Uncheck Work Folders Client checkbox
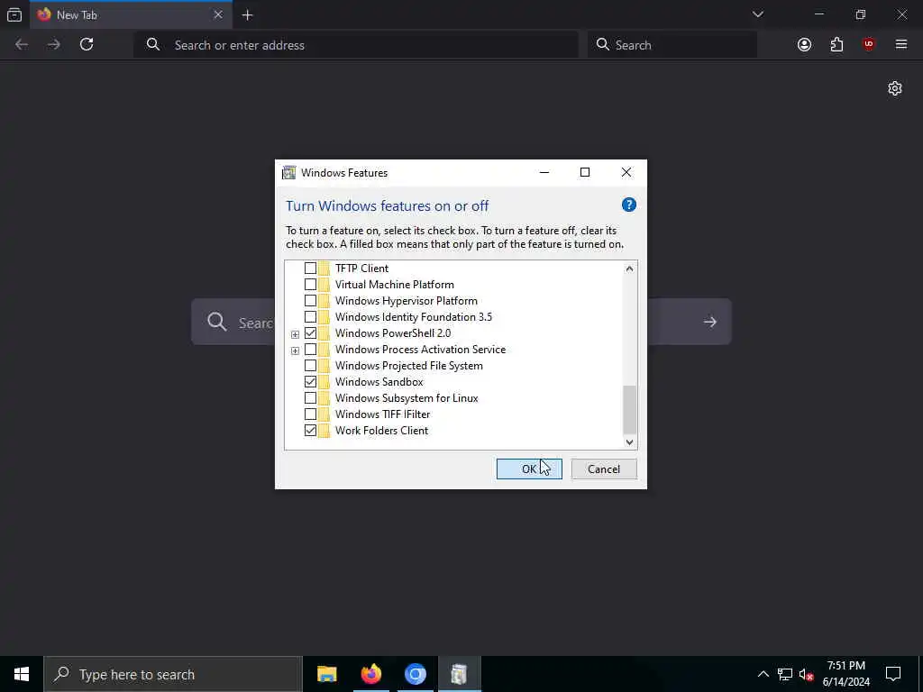The height and width of the screenshot is (692, 923). pyautogui.click(x=310, y=431)
